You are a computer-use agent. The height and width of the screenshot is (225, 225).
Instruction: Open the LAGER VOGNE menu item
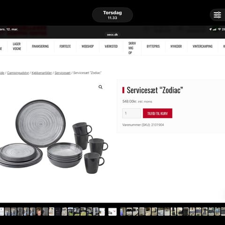(x=17, y=46)
